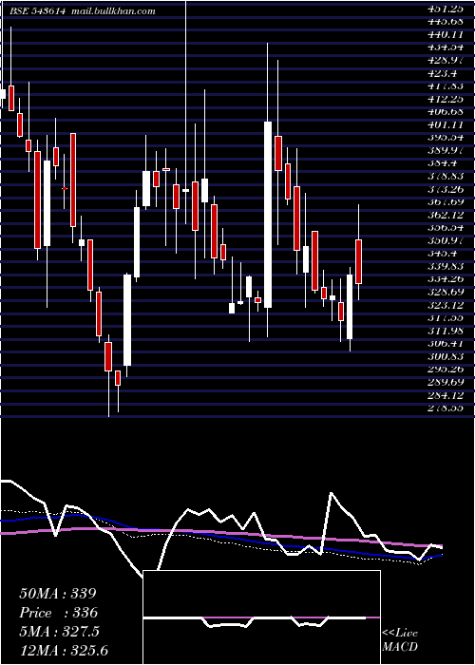The width and height of the screenshot is (475, 665).
Task: Click the 350.97 price axis label
Action: 446,240
